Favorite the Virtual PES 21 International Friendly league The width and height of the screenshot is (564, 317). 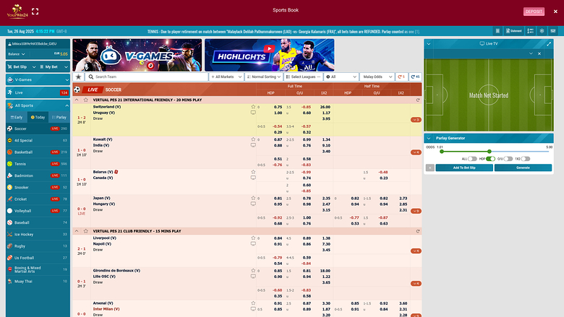(x=85, y=100)
